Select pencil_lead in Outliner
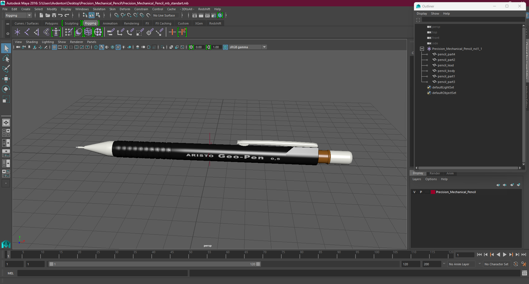Viewport: 529px width, 284px height. click(445, 65)
